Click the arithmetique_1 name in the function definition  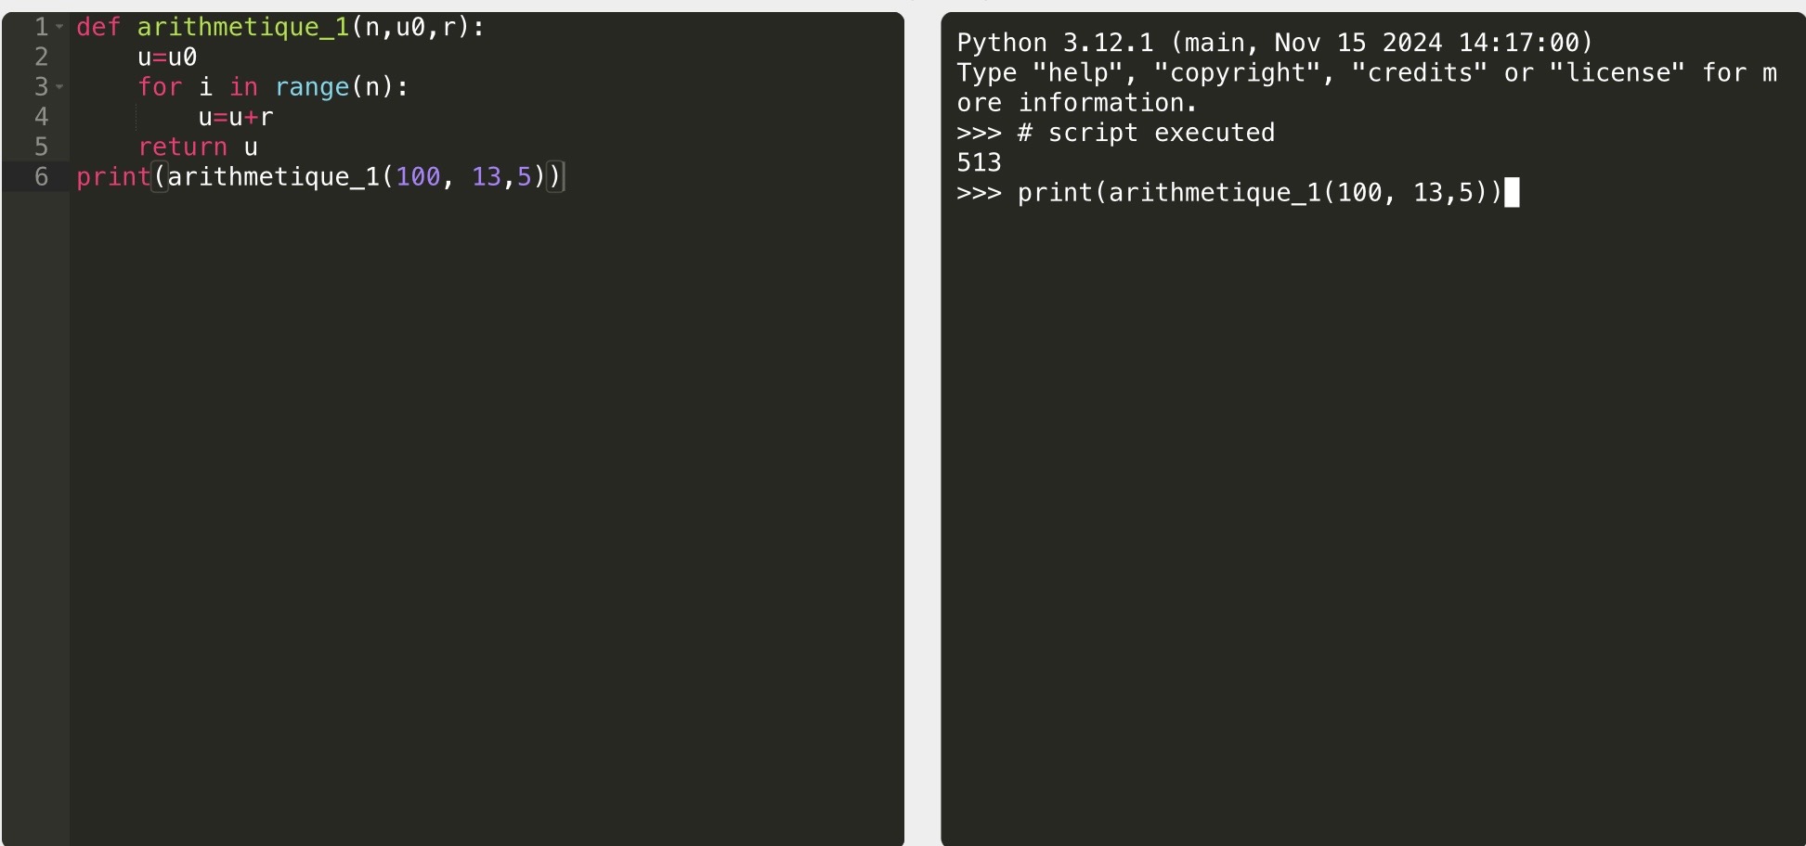pyautogui.click(x=242, y=28)
